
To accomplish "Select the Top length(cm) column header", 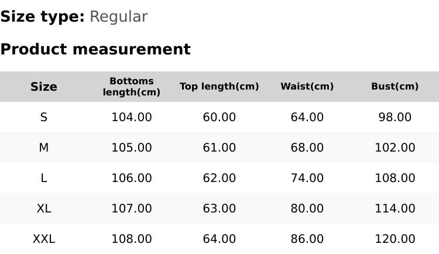I will (x=220, y=87).
